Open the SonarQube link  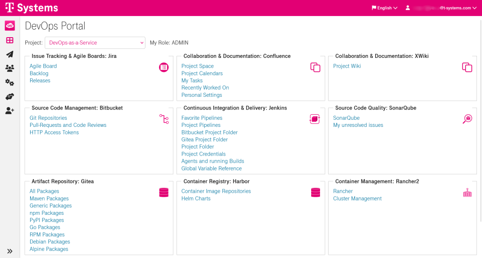(346, 118)
